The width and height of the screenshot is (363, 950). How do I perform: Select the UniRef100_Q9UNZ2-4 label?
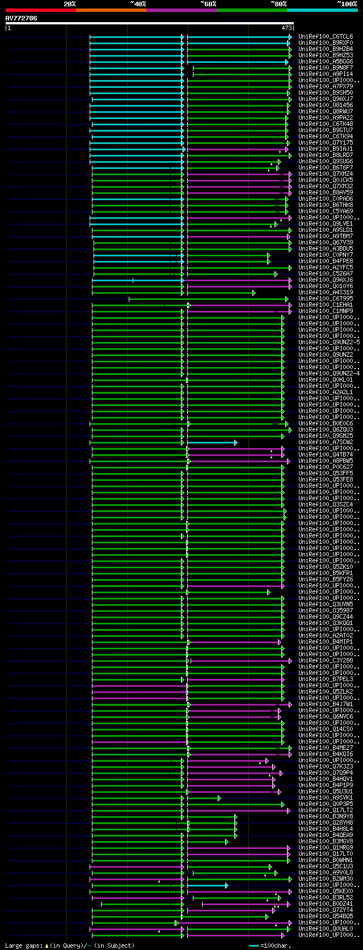[329, 374]
